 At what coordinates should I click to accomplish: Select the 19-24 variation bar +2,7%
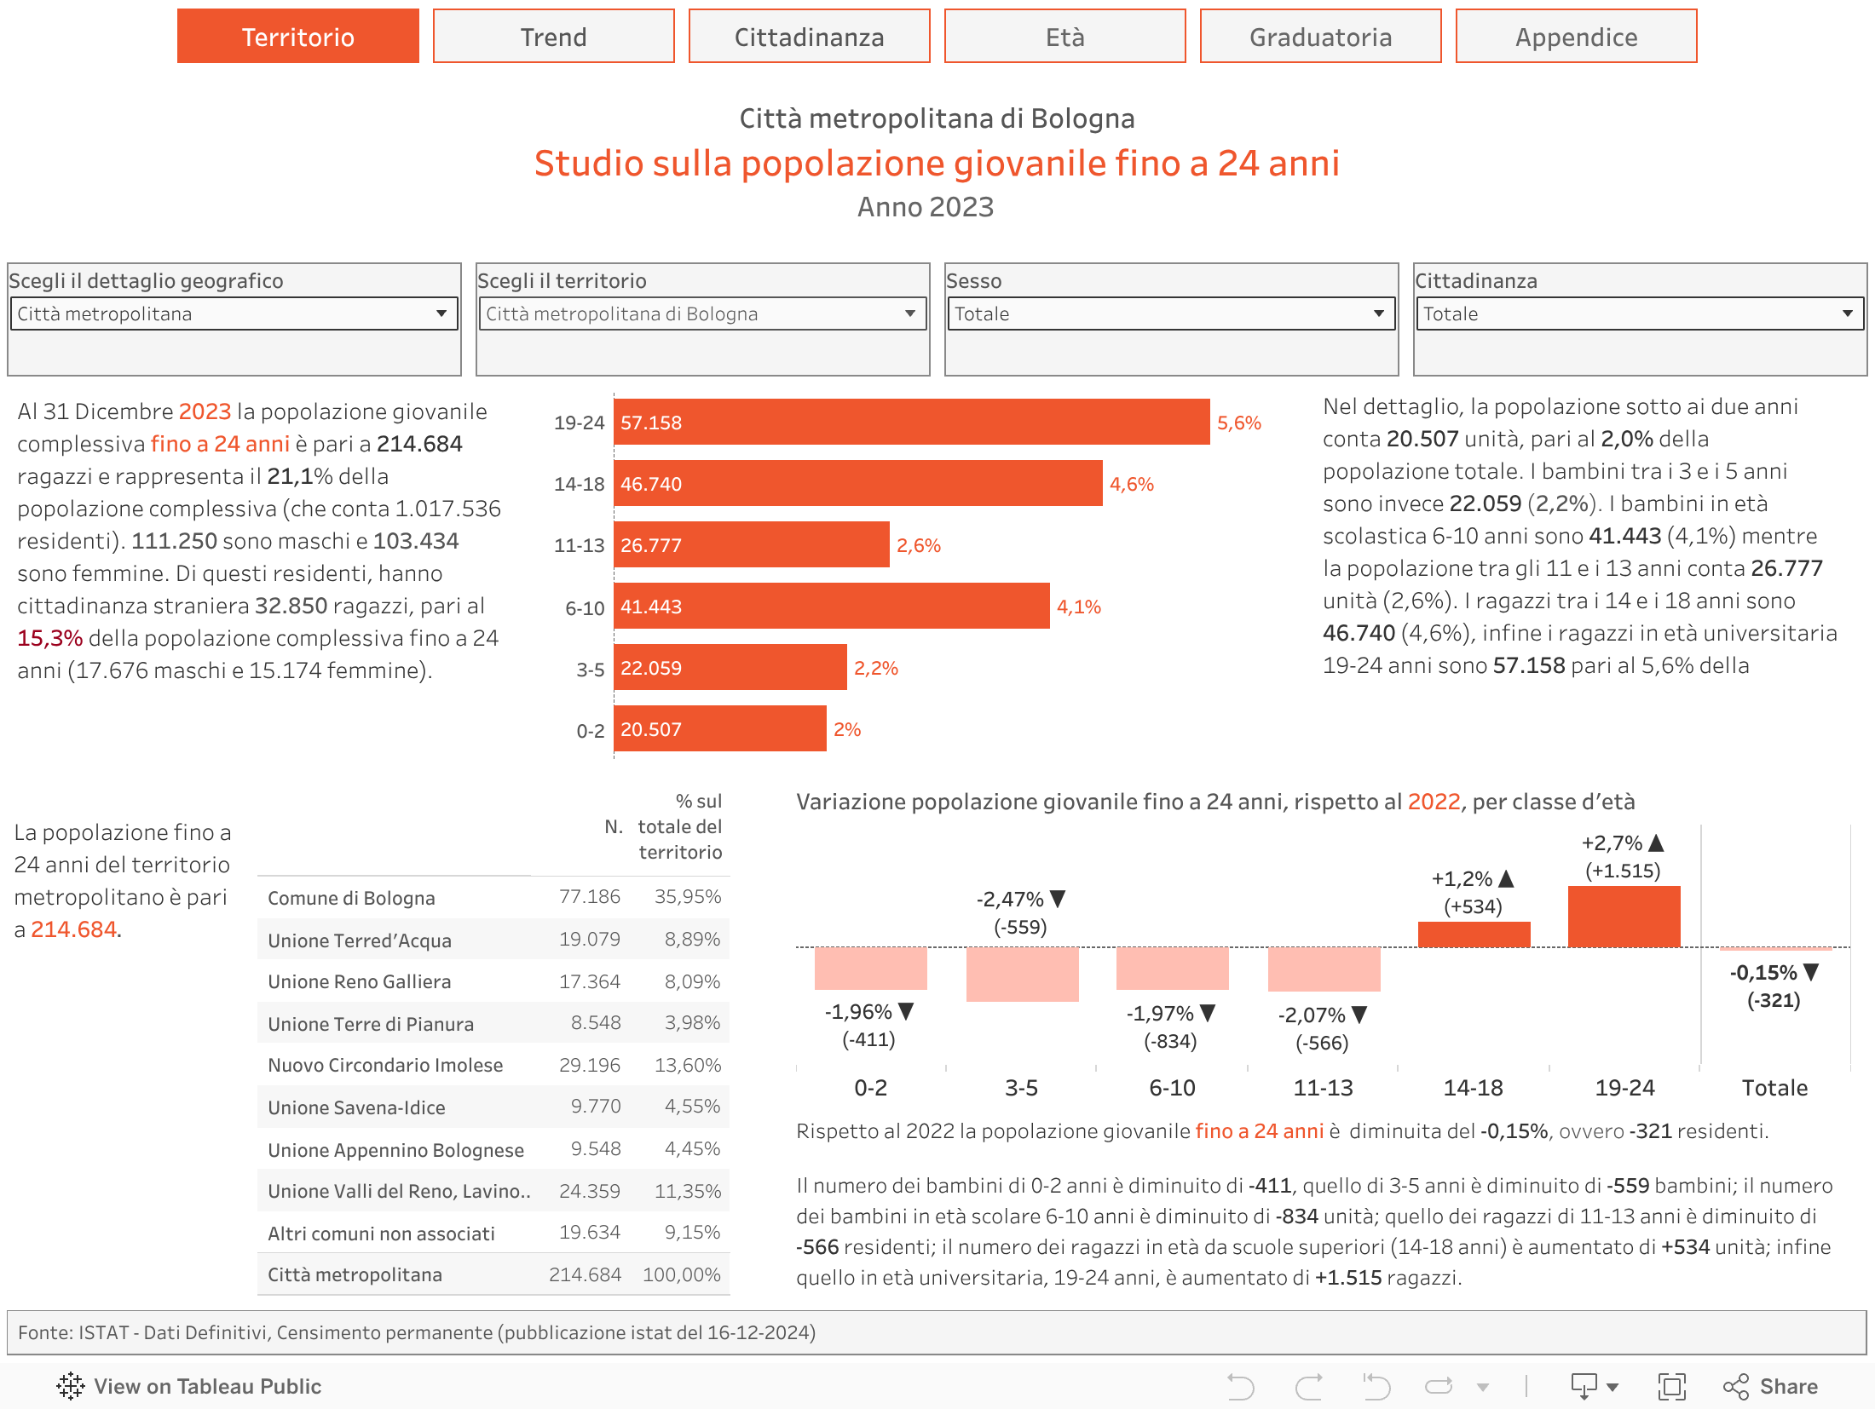(x=1624, y=917)
